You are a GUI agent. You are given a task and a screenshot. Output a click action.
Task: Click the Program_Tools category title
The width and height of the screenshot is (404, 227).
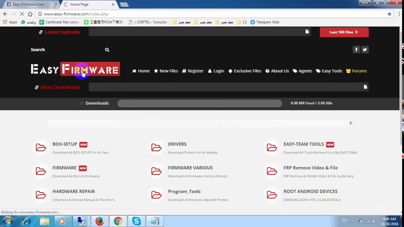click(184, 191)
